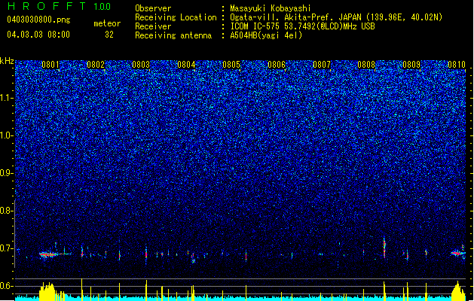The width and height of the screenshot is (474, 301).
Task: Click the 0804 time marker
Action: (186, 65)
